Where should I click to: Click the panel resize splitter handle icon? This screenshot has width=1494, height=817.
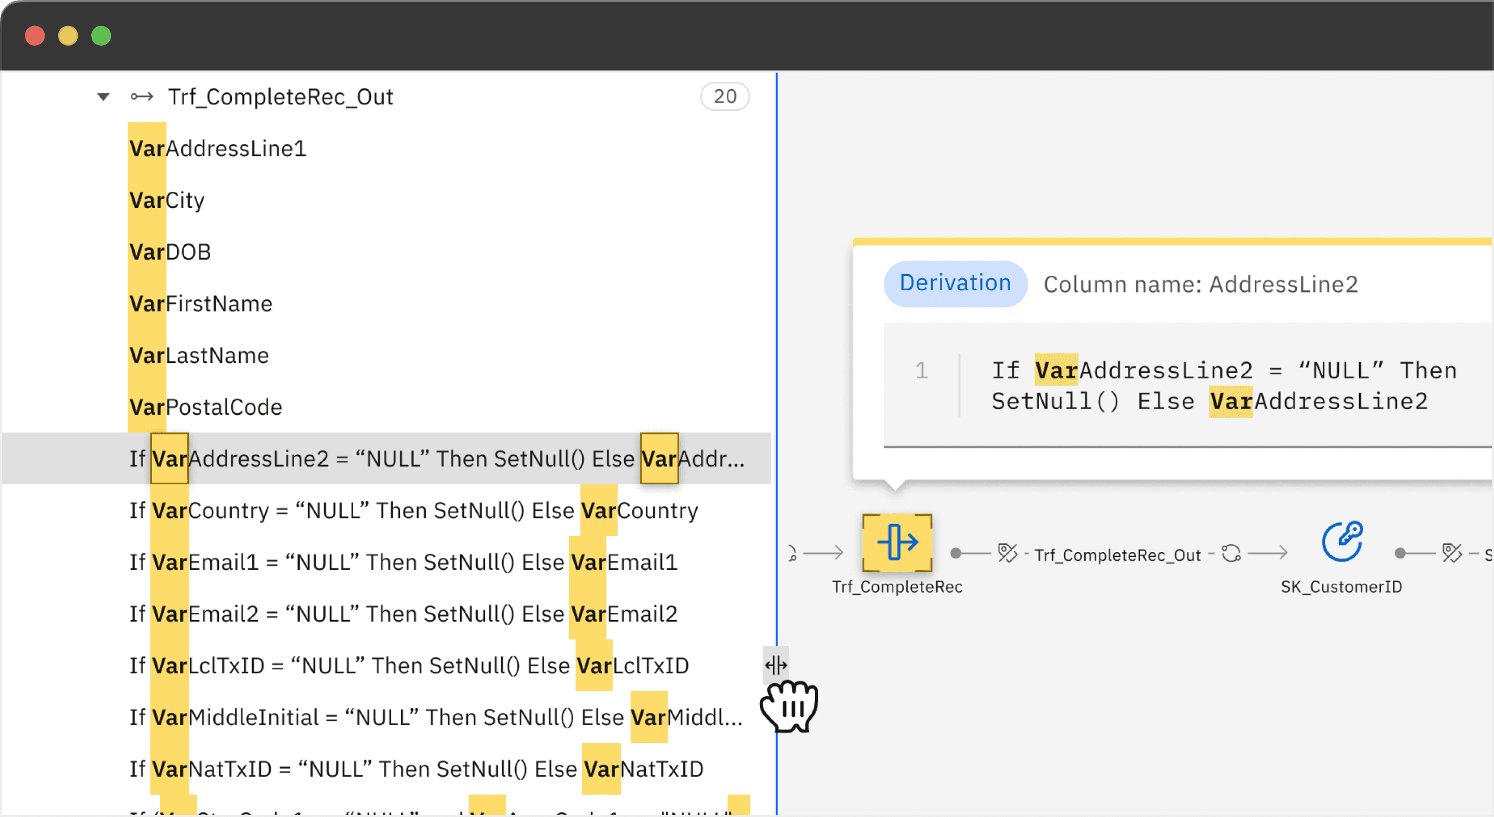click(776, 665)
